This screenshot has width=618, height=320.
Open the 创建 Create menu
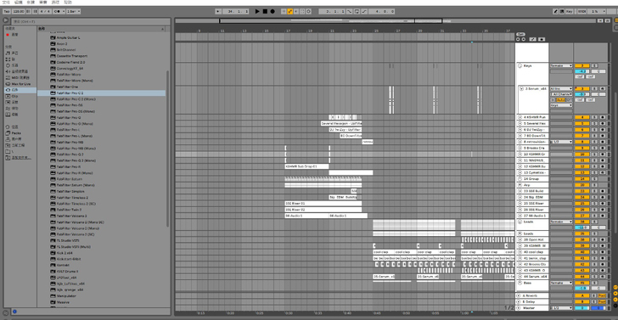pyautogui.click(x=31, y=3)
